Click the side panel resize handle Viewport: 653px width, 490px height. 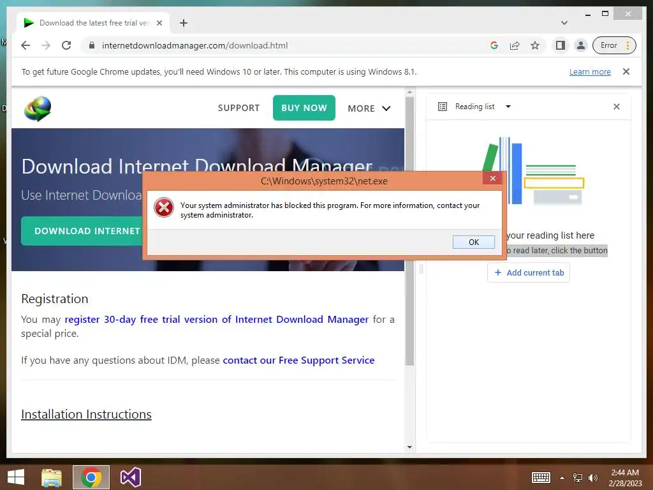coord(421,269)
